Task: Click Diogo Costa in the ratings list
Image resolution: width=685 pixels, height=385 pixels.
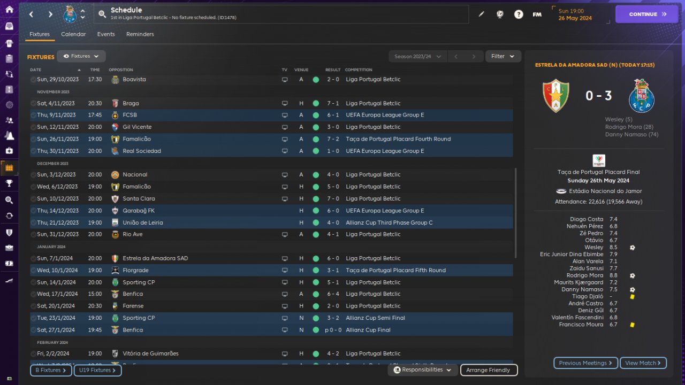Action: click(x=587, y=219)
